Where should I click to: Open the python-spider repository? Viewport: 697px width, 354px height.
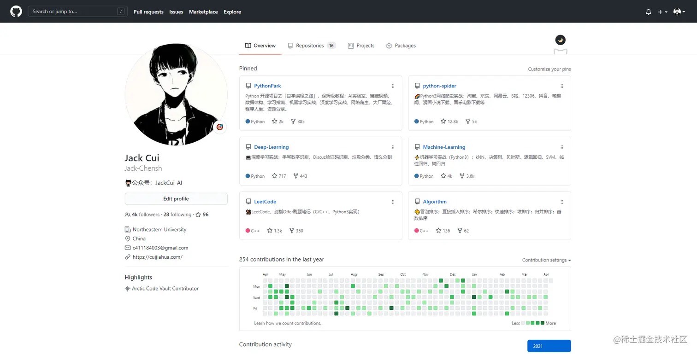439,86
